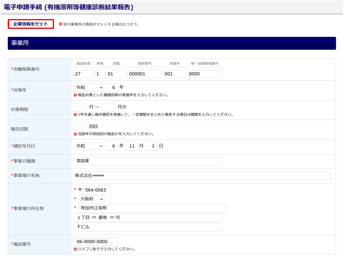Click the building name field Fビル
The height and width of the screenshot is (260, 344).
coord(148,227)
